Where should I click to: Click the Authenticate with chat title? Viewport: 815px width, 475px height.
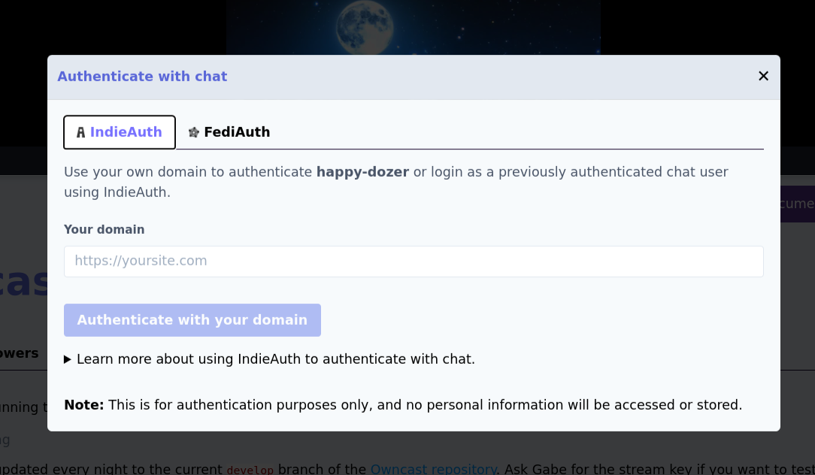[142, 77]
